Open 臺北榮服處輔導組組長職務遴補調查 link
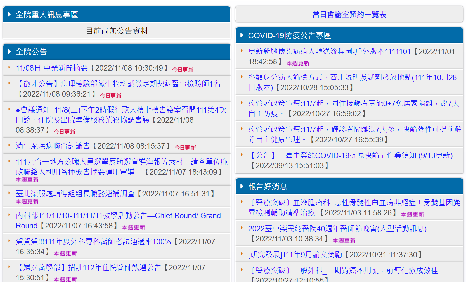The height and width of the screenshot is (282, 466). coord(75,194)
